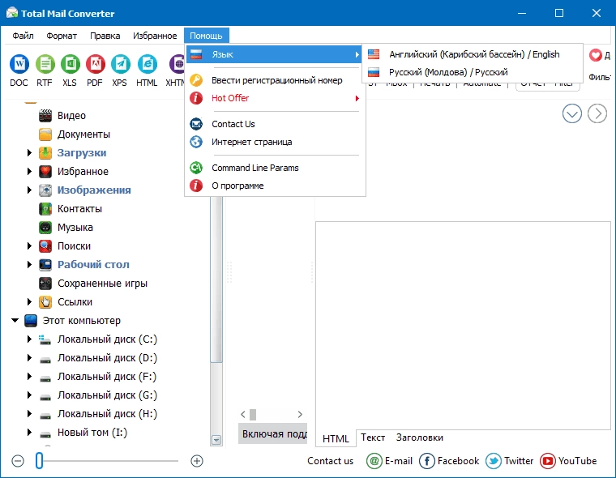The image size is (616, 478).
Task: Switch language to English
Action: (472, 54)
